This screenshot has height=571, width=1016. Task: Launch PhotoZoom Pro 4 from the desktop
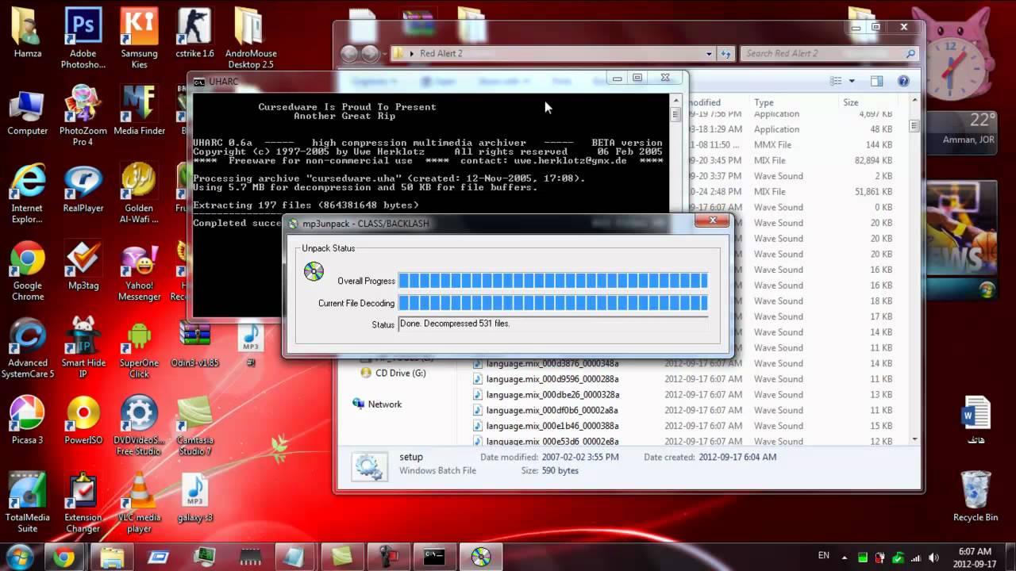click(x=83, y=116)
